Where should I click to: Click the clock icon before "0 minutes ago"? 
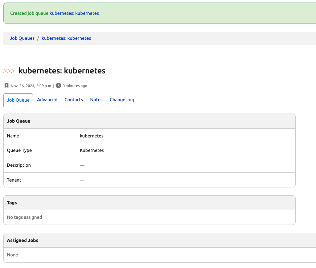[x=58, y=86]
